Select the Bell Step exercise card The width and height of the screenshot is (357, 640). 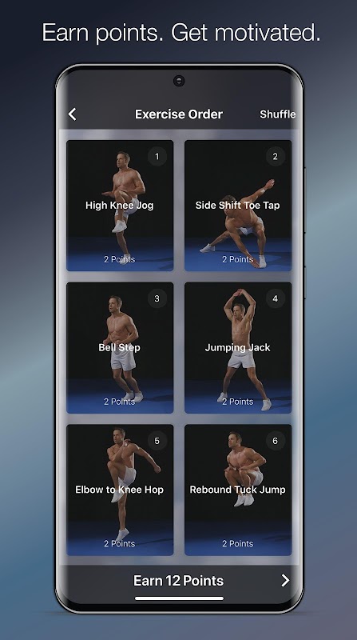point(120,348)
